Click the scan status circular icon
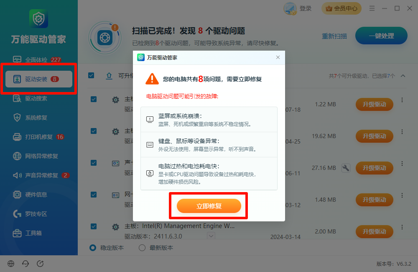This screenshot has height=272, width=418. tap(105, 38)
